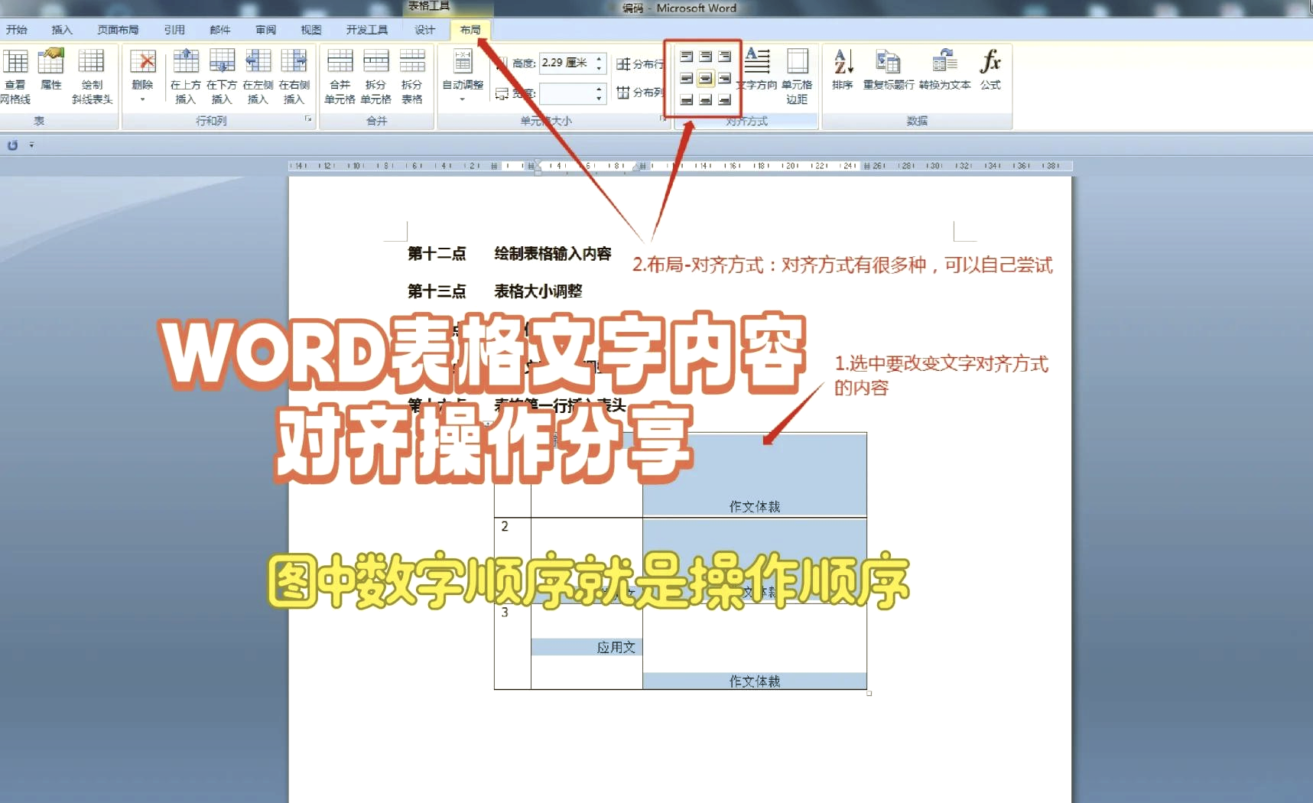Screen dimensions: 1313x803
Task: Insert a column to the right (在右侧插入)
Action: 294,76
